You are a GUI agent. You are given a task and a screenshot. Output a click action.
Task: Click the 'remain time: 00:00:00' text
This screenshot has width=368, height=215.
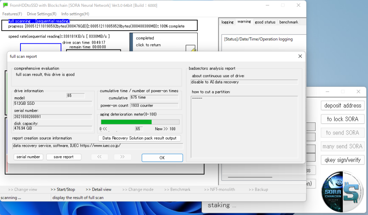[x=88, y=47]
